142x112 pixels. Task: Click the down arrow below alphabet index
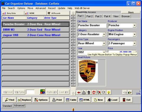point(73,93)
